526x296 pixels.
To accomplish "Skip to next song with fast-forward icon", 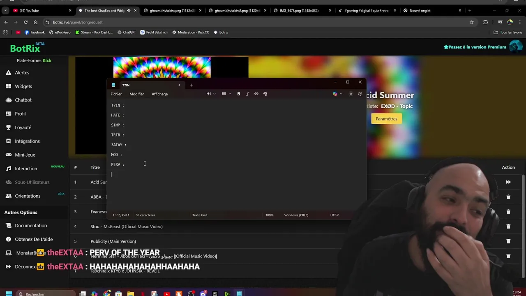I will (x=508, y=182).
